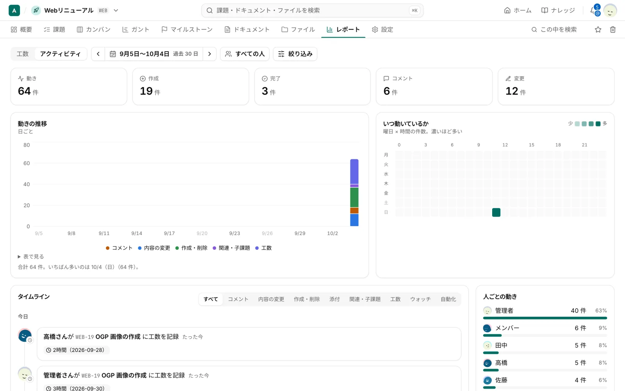Go to next date period
This screenshot has width=625, height=391.
pos(210,54)
